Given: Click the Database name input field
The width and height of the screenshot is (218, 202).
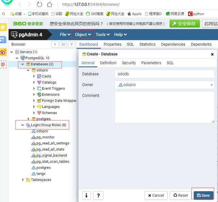Looking at the screenshot, I should (164, 74).
